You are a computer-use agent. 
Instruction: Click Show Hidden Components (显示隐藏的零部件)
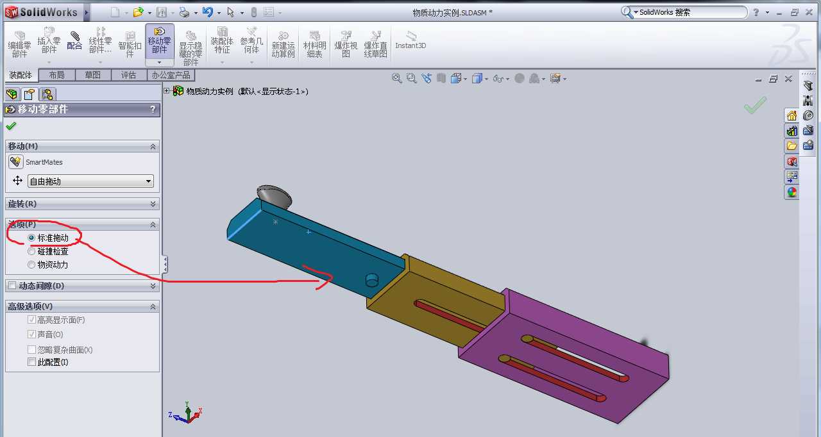190,48
